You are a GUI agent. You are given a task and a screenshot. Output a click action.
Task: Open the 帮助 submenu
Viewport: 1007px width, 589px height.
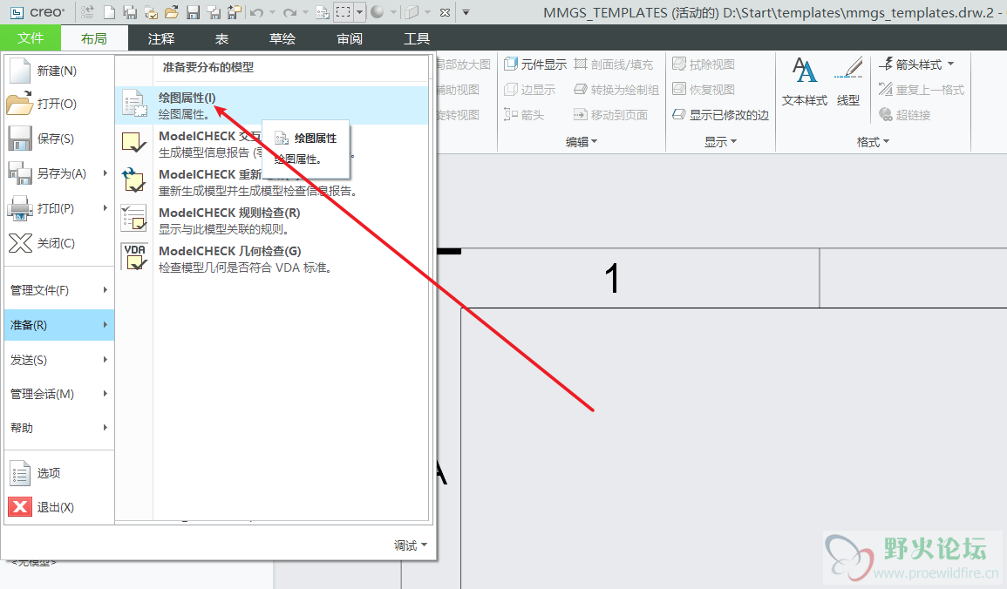coord(59,428)
